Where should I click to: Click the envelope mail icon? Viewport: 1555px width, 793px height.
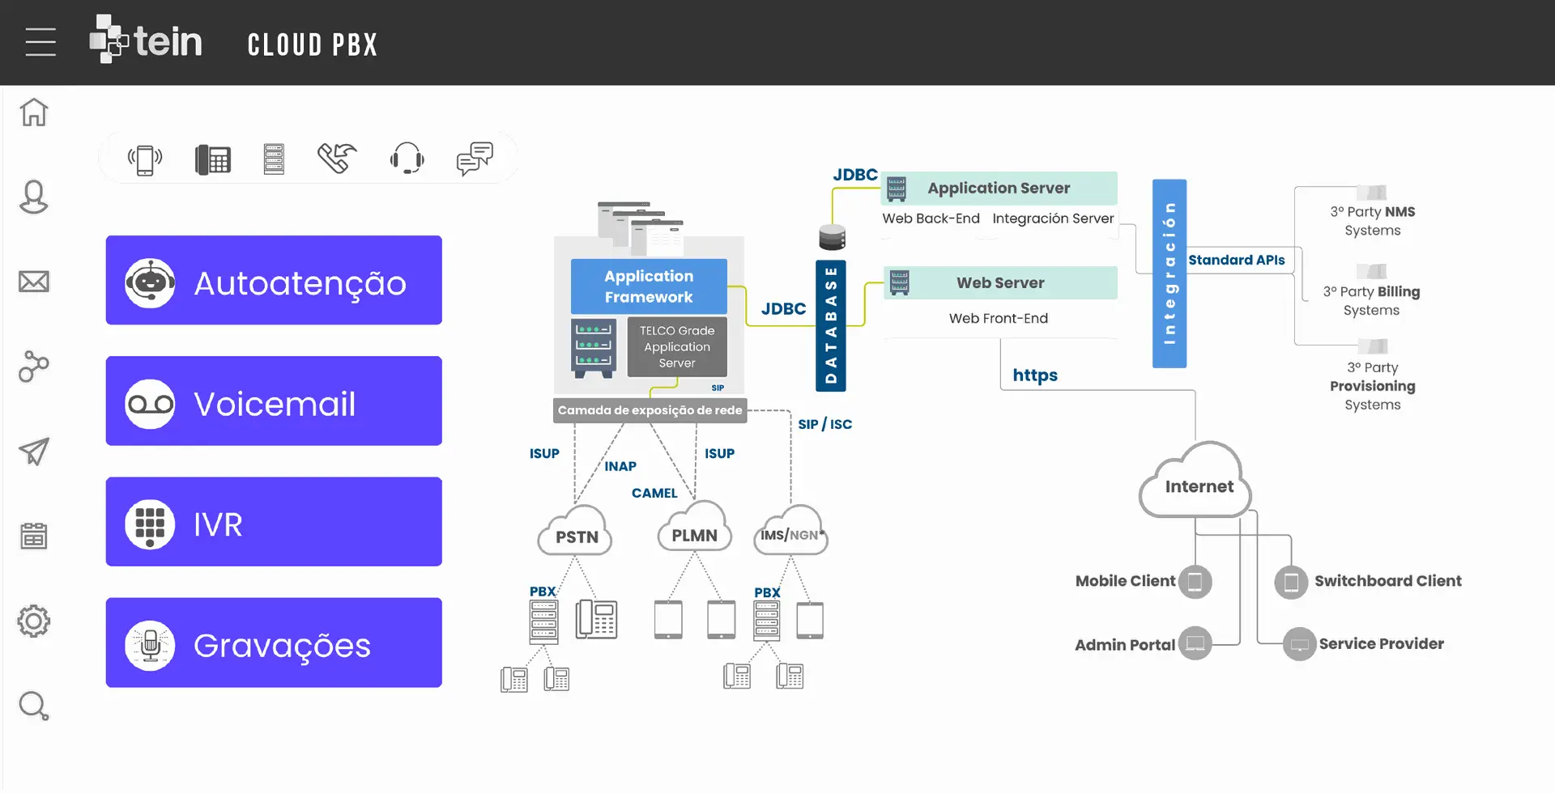34,282
